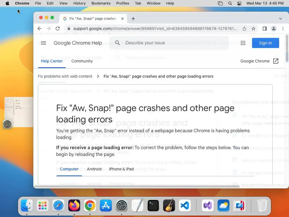This screenshot has height=217, width=289.
Task: Open the Edit menu
Action: (x=50, y=3)
